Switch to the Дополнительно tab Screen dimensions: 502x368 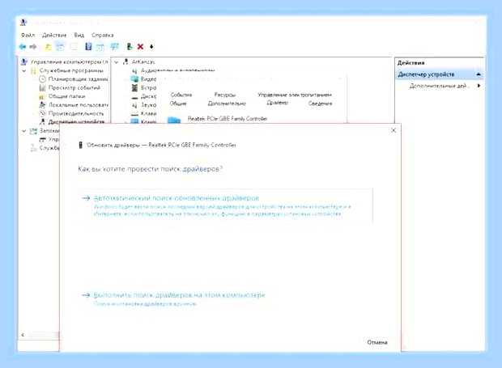coord(227,104)
